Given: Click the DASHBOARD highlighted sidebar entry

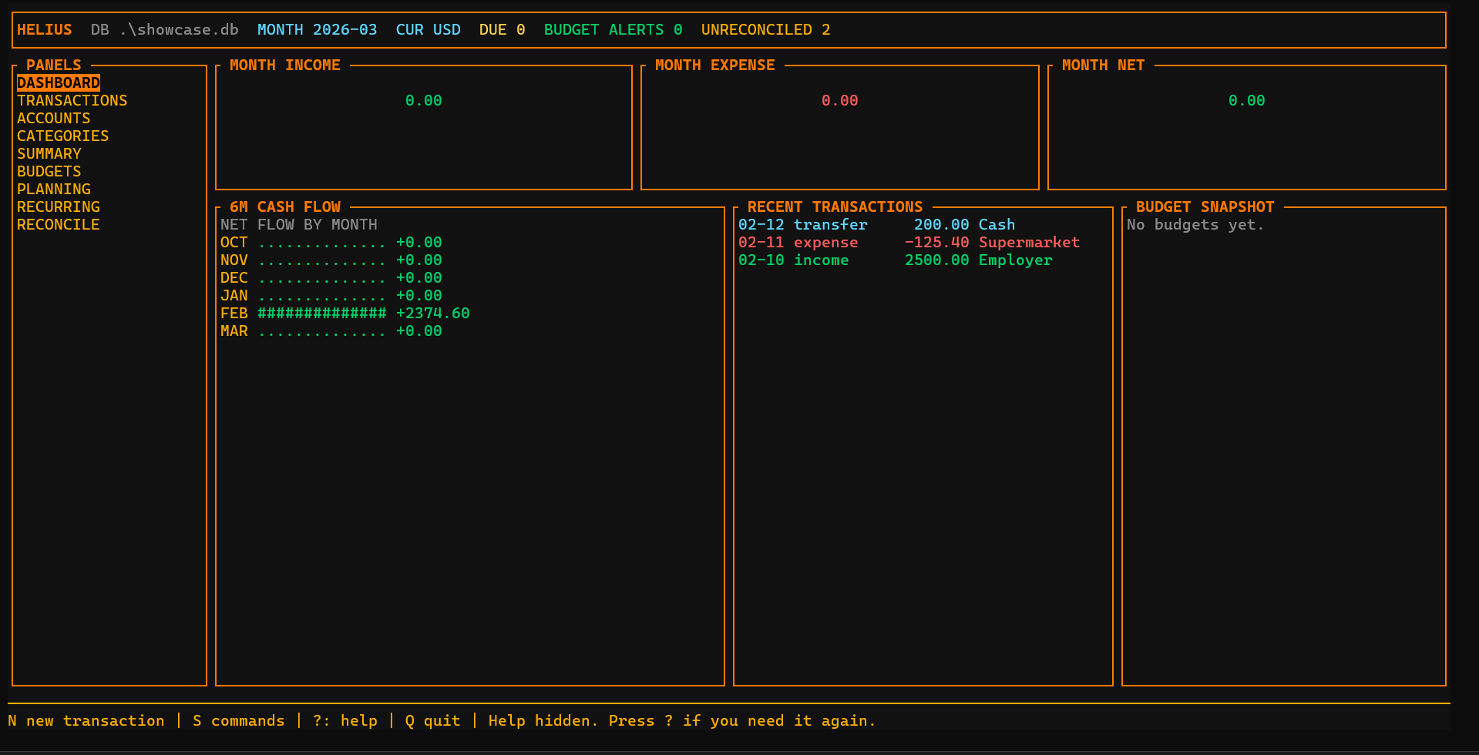Looking at the screenshot, I should [x=59, y=82].
